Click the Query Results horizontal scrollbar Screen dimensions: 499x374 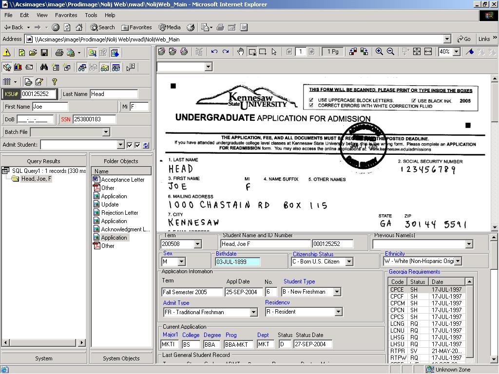(x=43, y=342)
